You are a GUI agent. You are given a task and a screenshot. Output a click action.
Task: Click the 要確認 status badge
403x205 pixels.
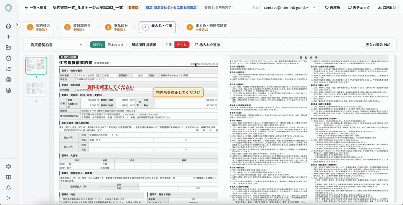coord(133,8)
